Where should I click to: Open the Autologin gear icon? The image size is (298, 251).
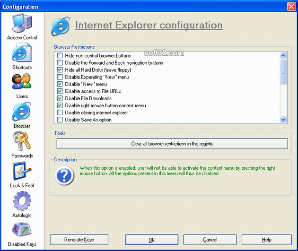(x=22, y=201)
